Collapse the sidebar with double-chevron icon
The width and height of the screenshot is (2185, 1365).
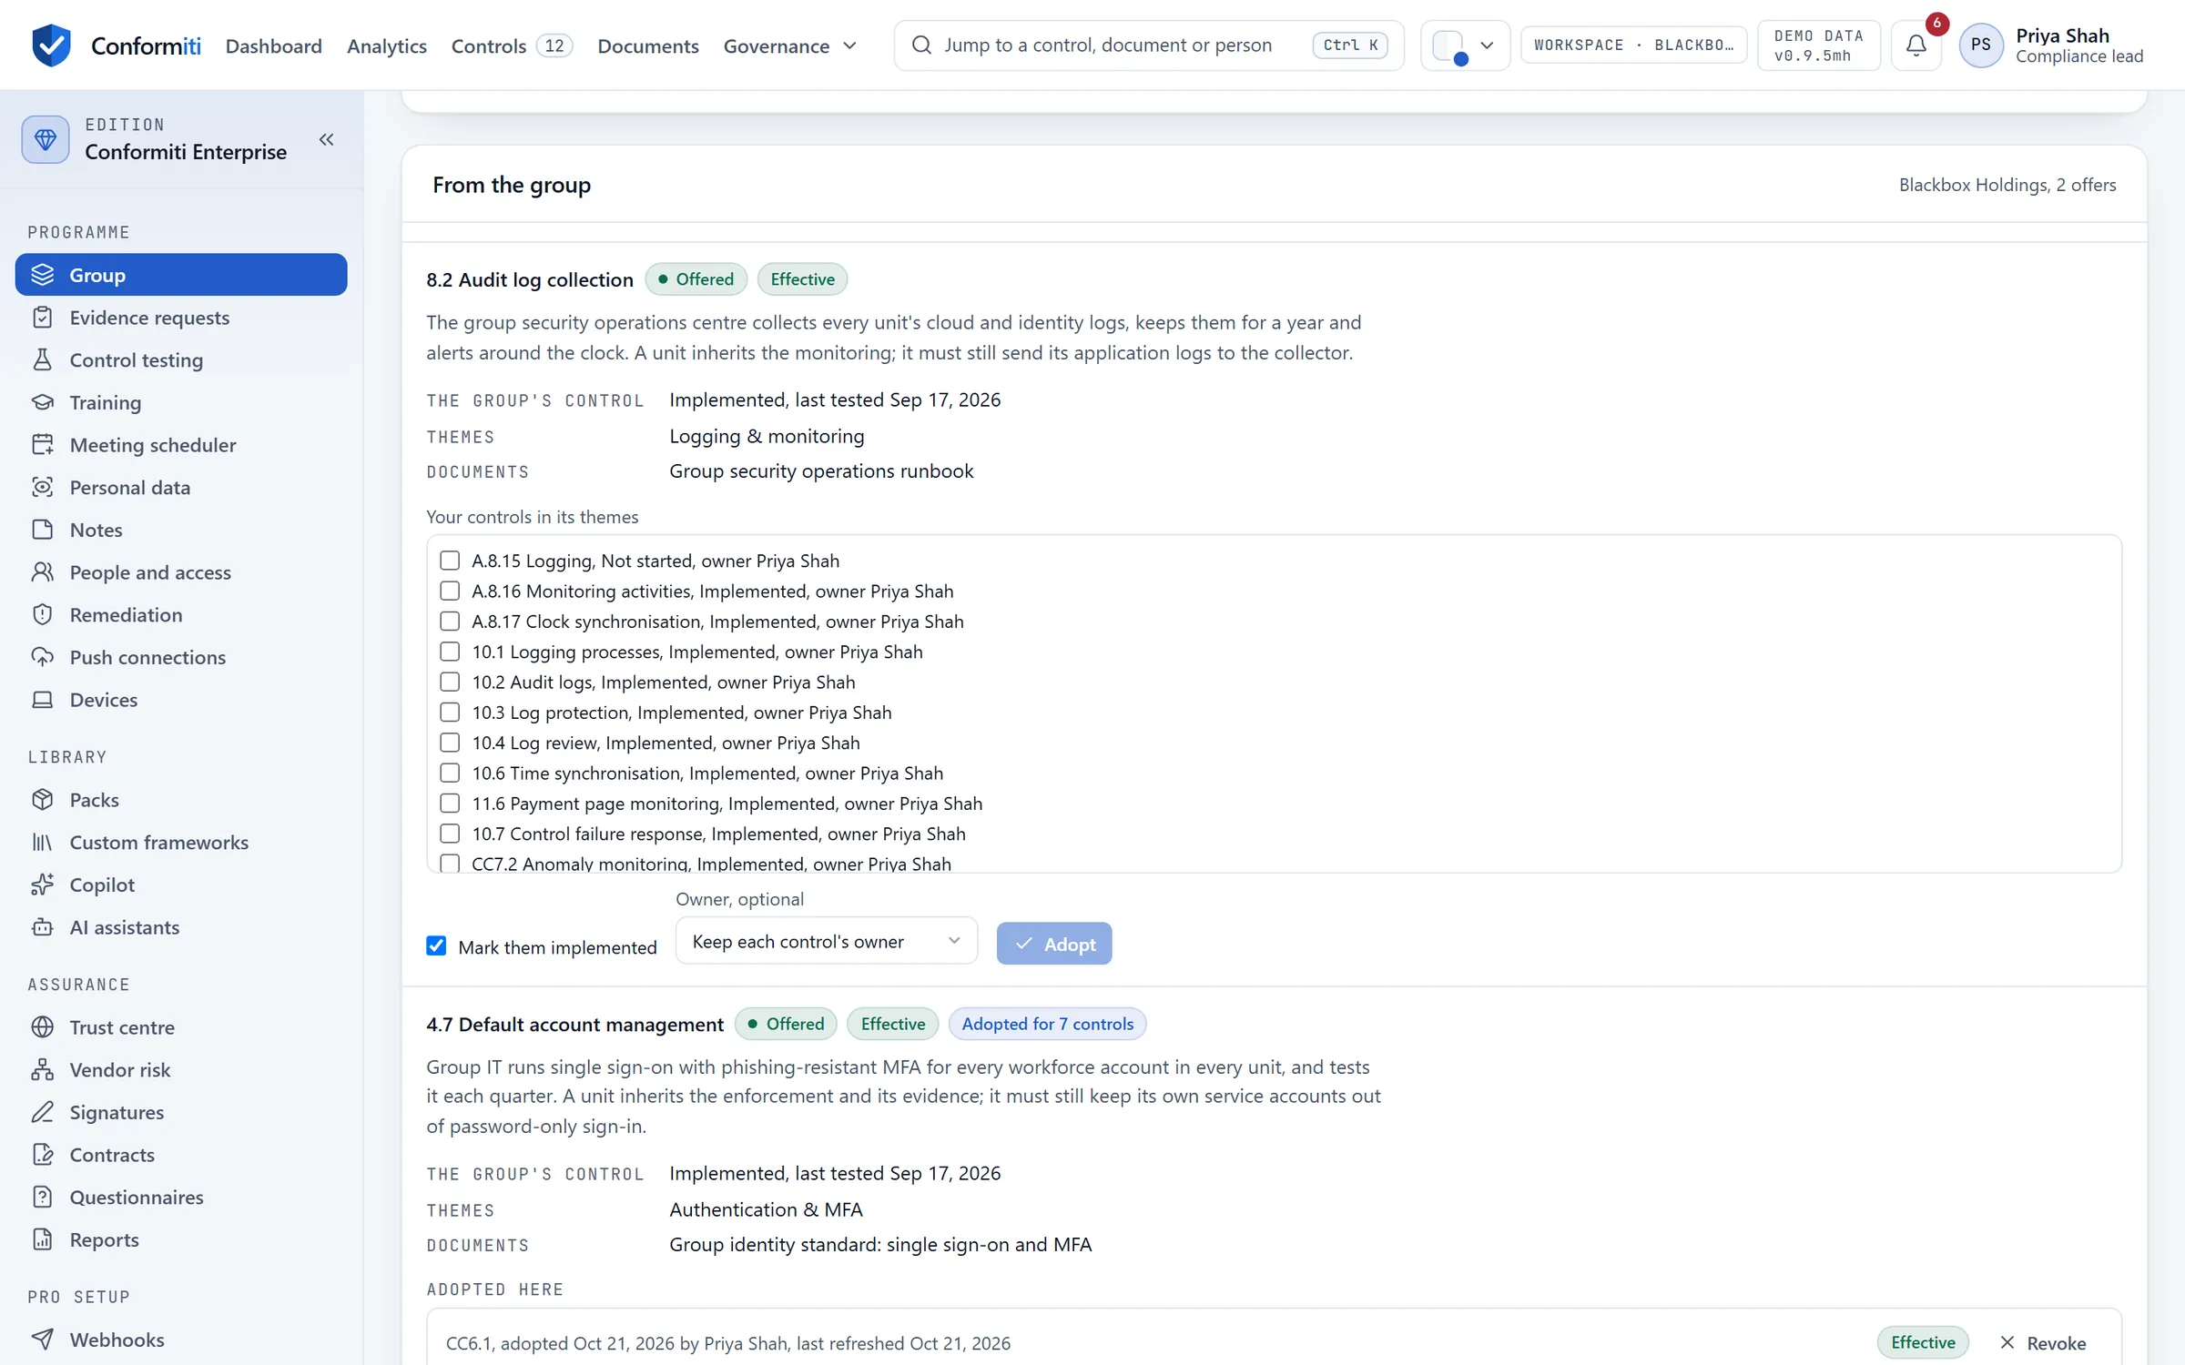click(326, 139)
